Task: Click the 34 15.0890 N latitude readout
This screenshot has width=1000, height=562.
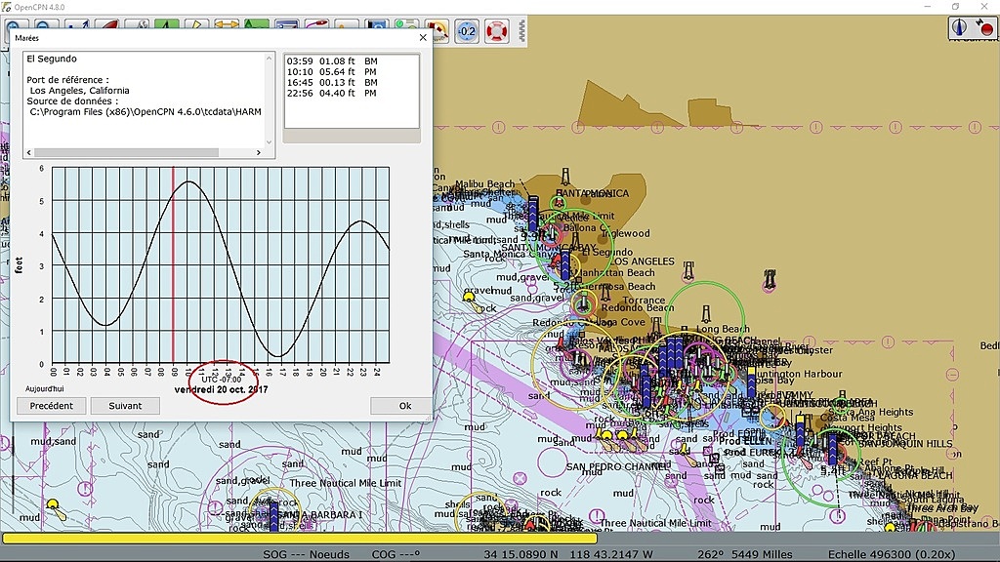Action: [521, 554]
